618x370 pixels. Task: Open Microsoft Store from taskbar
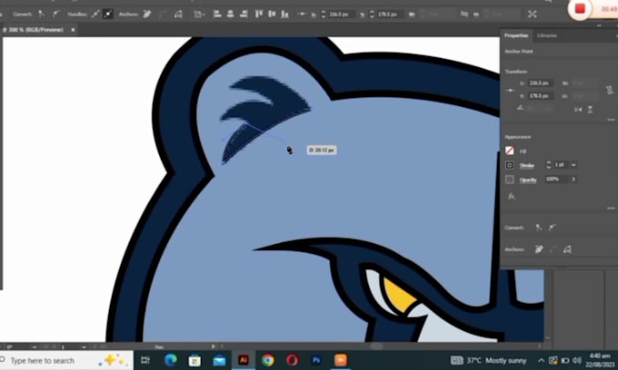(x=194, y=360)
